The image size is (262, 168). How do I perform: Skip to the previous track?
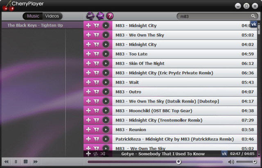pos(7,161)
